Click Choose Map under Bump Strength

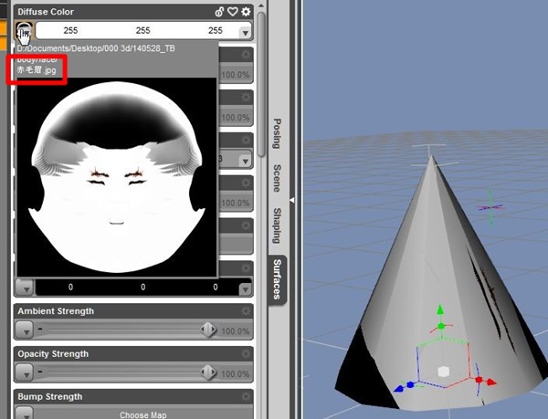click(x=144, y=414)
